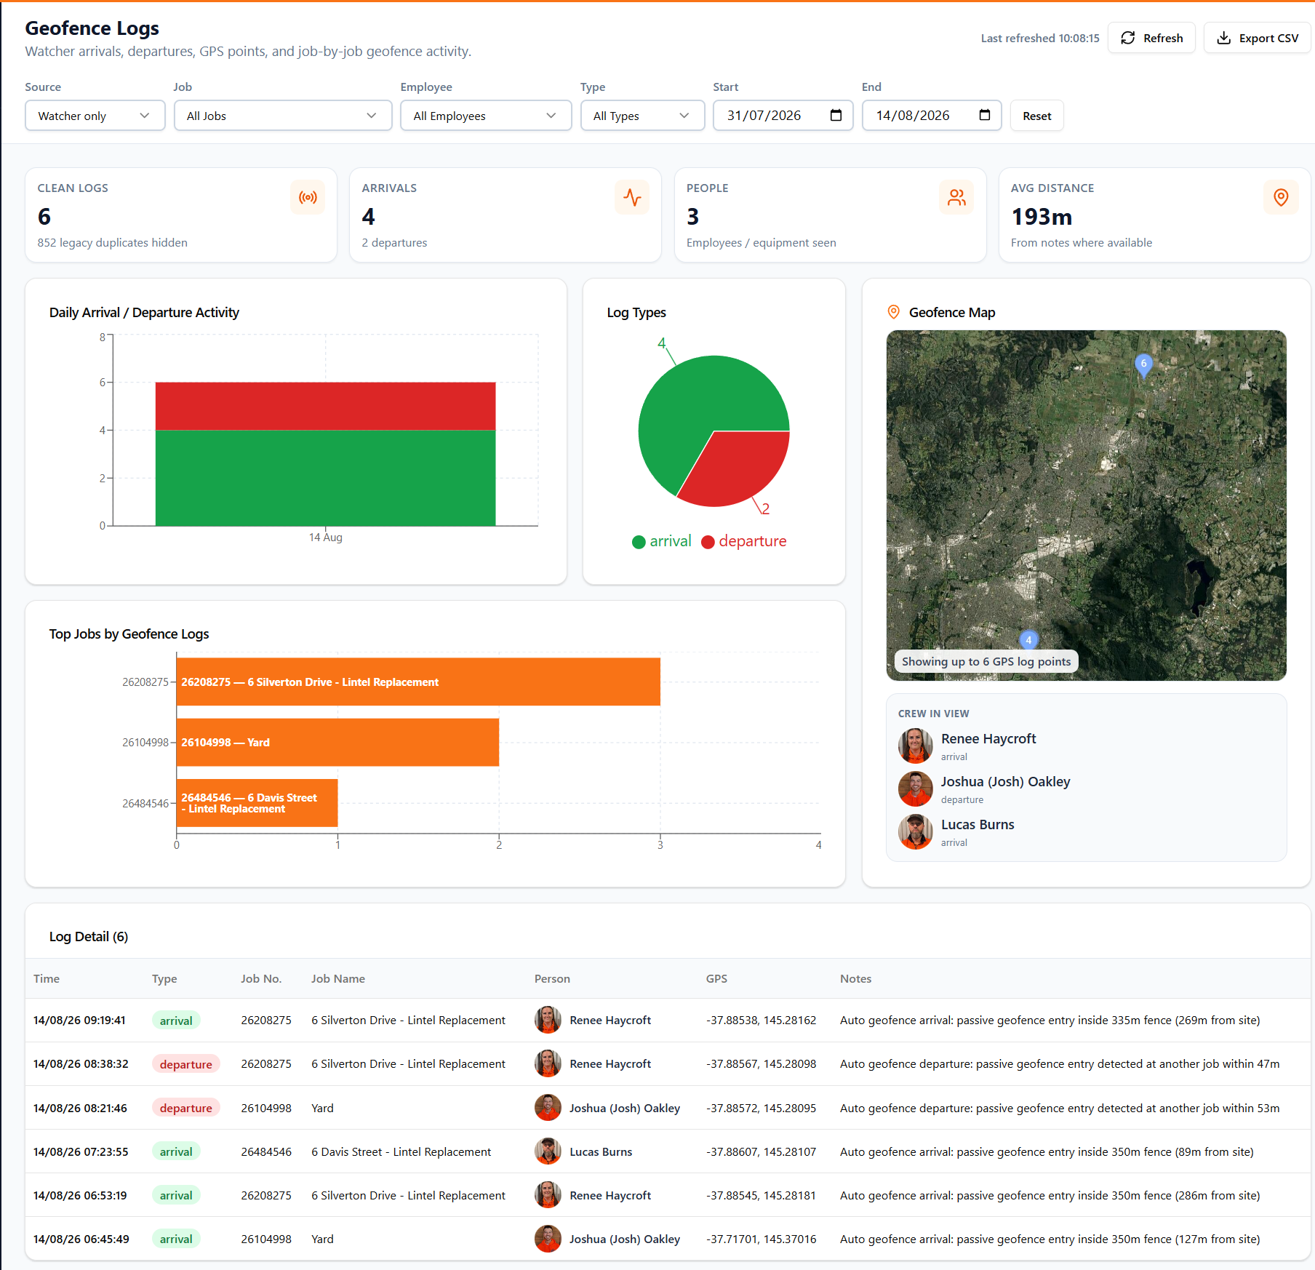Click the map pin icon on Avg Distance card

pos(1281,197)
